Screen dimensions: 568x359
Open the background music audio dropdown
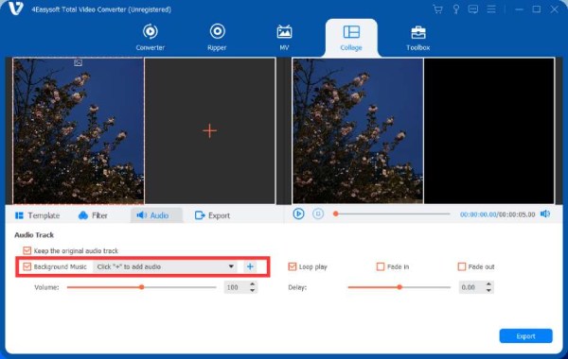pyautogui.click(x=165, y=266)
